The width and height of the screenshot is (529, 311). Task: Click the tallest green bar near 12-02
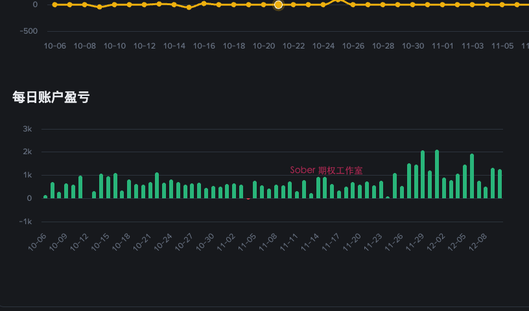click(x=437, y=174)
